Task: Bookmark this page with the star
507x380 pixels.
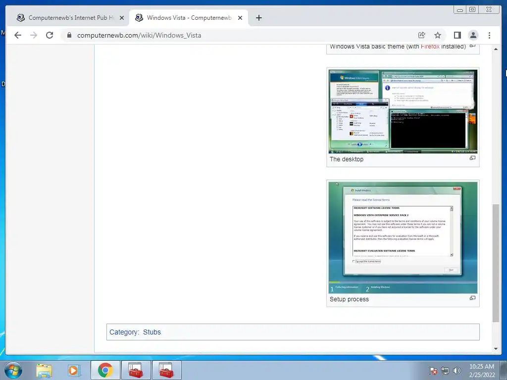Action: (438, 35)
